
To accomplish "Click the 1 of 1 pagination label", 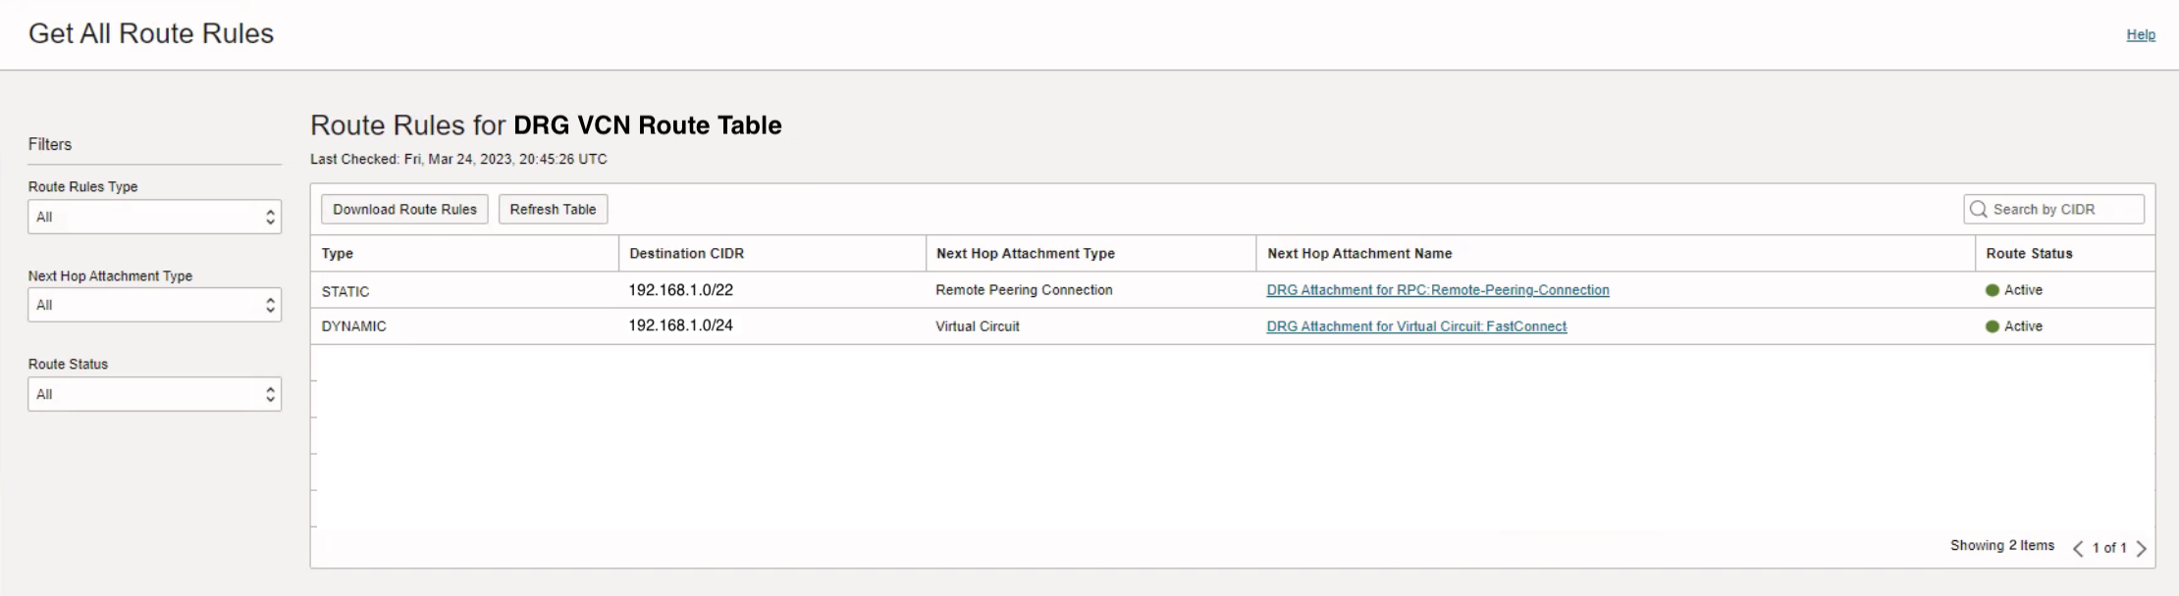I will tap(2108, 548).
